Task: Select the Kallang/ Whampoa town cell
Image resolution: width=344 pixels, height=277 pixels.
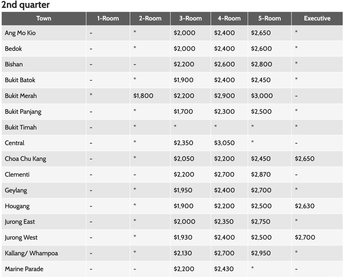Action: [44, 253]
